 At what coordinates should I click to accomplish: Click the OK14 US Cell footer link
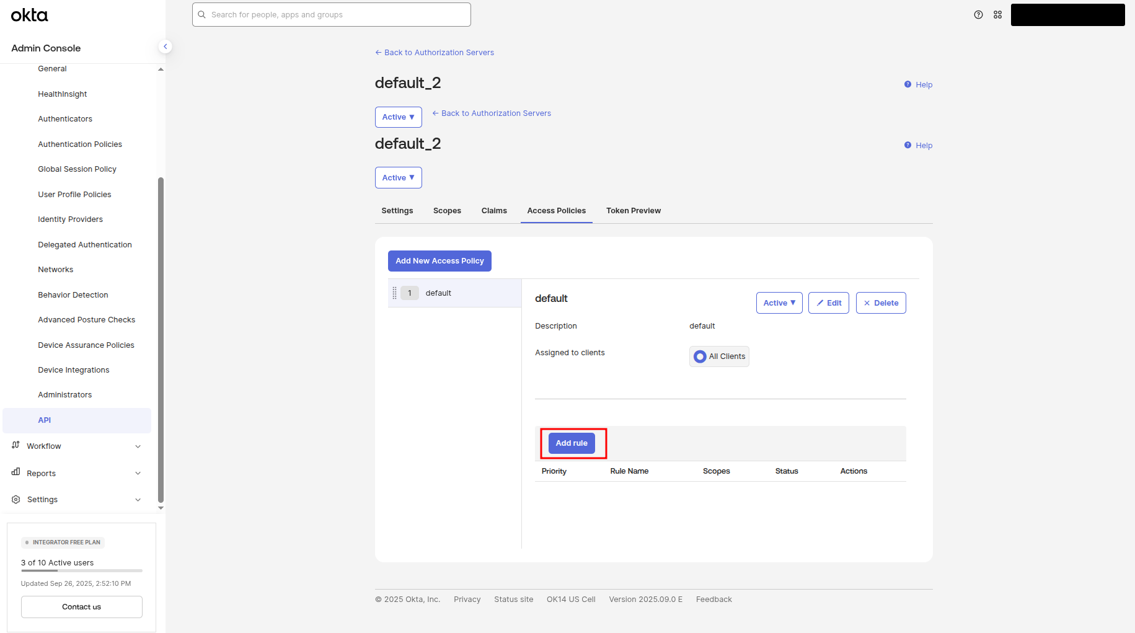[571, 600]
